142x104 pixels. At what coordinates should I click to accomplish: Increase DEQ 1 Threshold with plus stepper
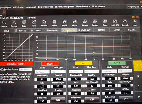pyautogui.click(x=49, y=79)
